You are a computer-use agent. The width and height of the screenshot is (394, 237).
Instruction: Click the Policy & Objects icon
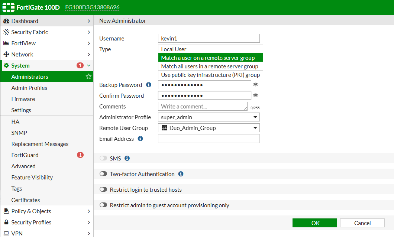[x=6, y=211]
